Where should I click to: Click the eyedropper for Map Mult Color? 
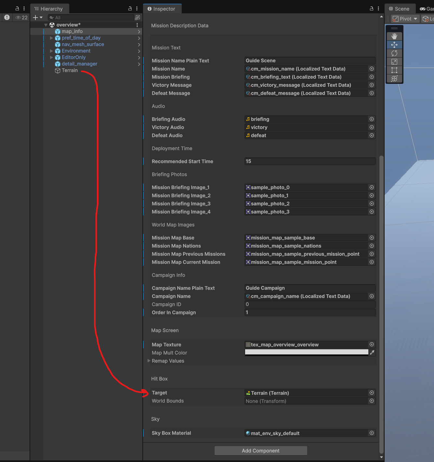[x=372, y=353]
